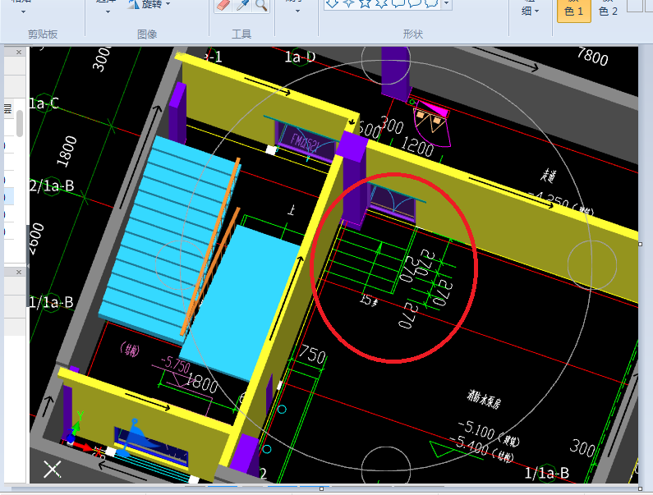Screen dimensions: 653x495
Task: Open the 粗细 line thickness dropdown
Action: [x=530, y=8]
